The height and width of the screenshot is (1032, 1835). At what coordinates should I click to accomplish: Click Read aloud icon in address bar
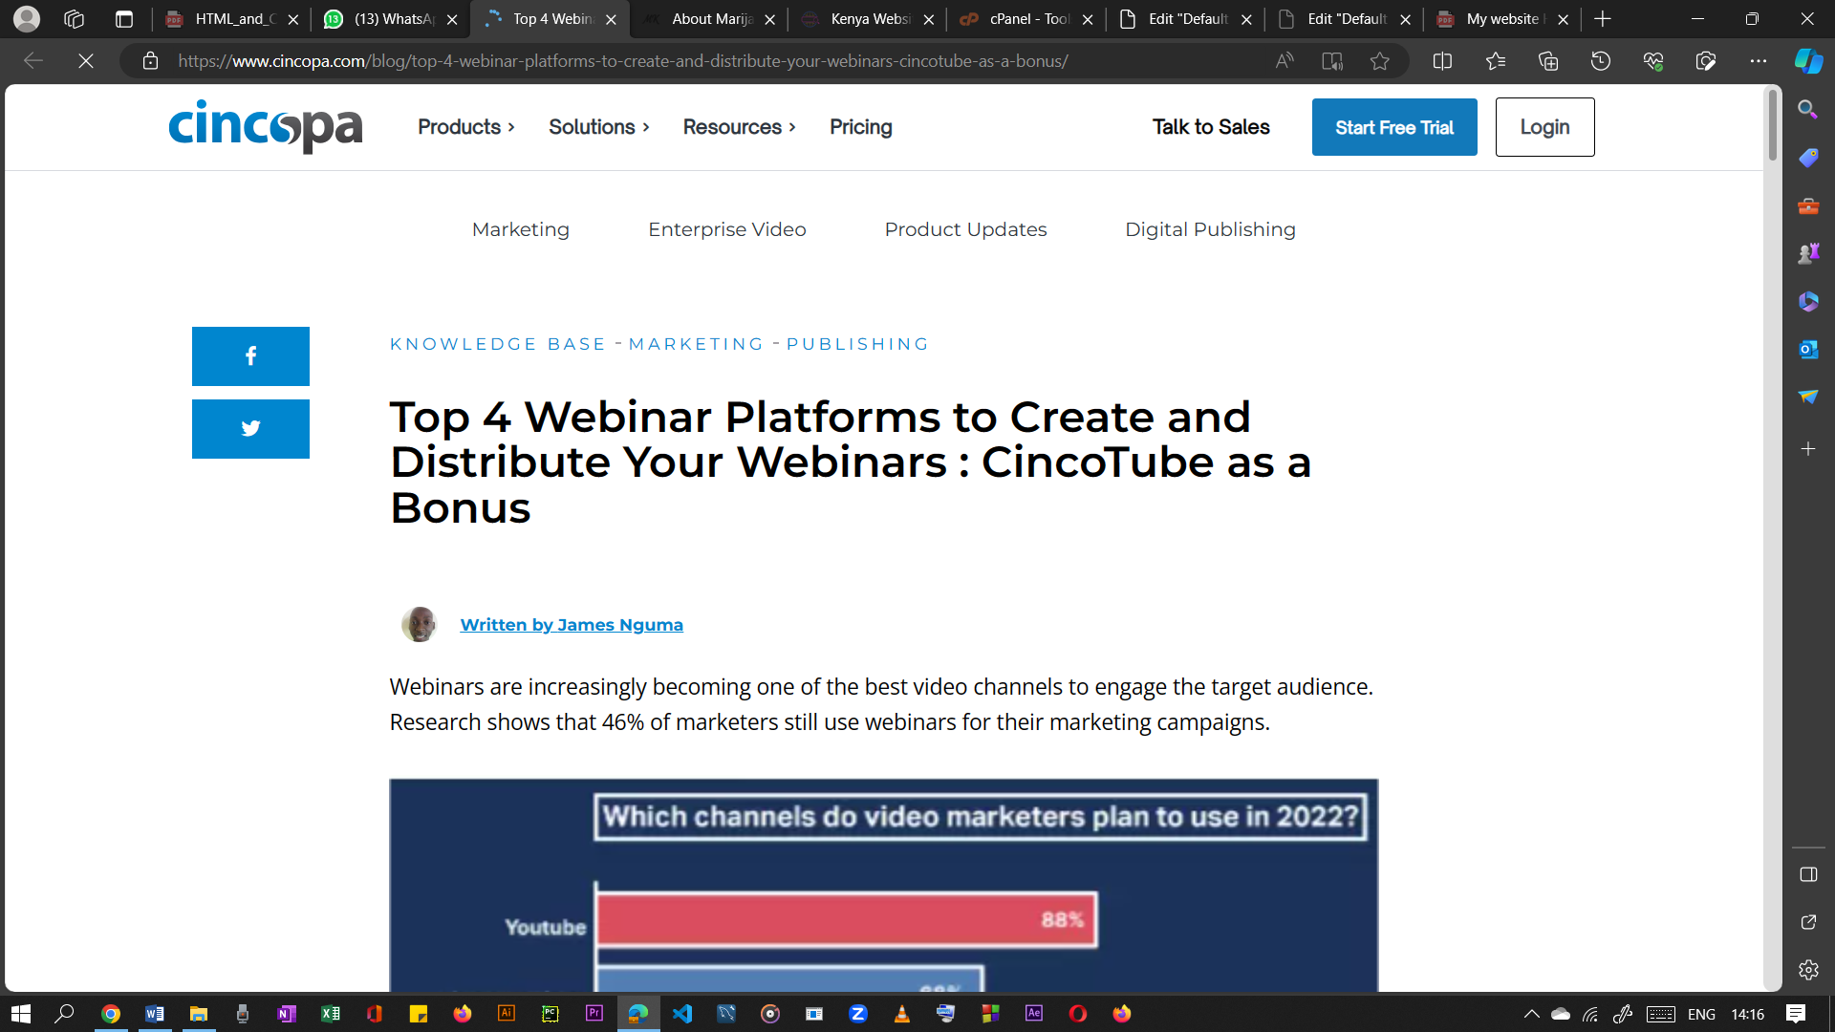pyautogui.click(x=1284, y=61)
